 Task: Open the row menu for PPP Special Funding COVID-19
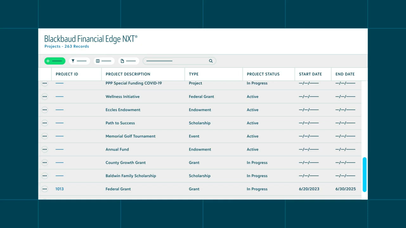[x=45, y=83]
